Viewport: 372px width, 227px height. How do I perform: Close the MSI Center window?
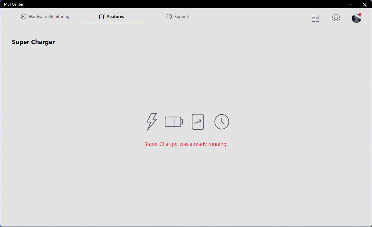point(364,4)
